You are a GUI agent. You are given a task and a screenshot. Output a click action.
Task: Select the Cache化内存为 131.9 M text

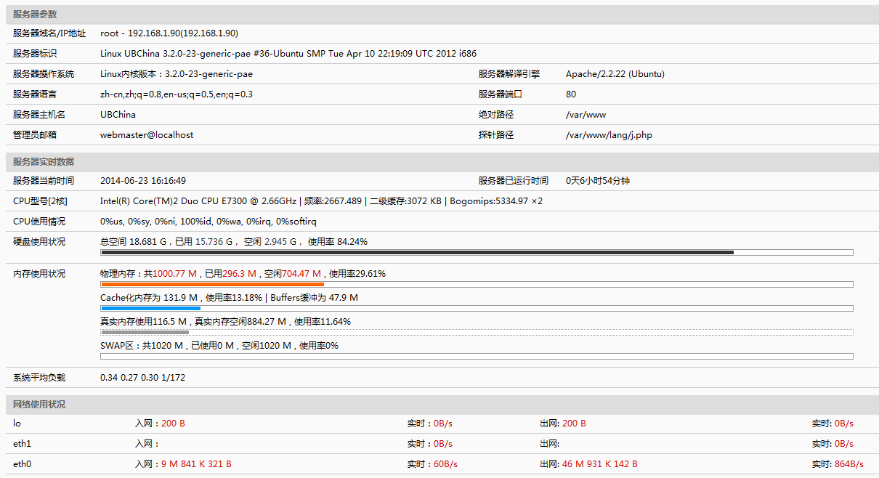click(x=229, y=298)
